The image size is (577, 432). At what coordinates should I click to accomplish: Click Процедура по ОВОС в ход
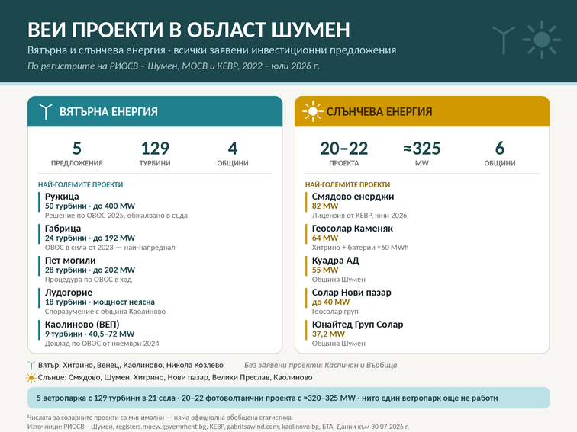89,280
